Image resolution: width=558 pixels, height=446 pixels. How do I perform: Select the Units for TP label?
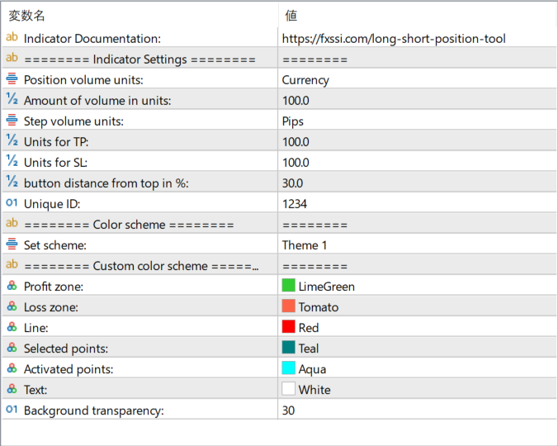click(56, 142)
